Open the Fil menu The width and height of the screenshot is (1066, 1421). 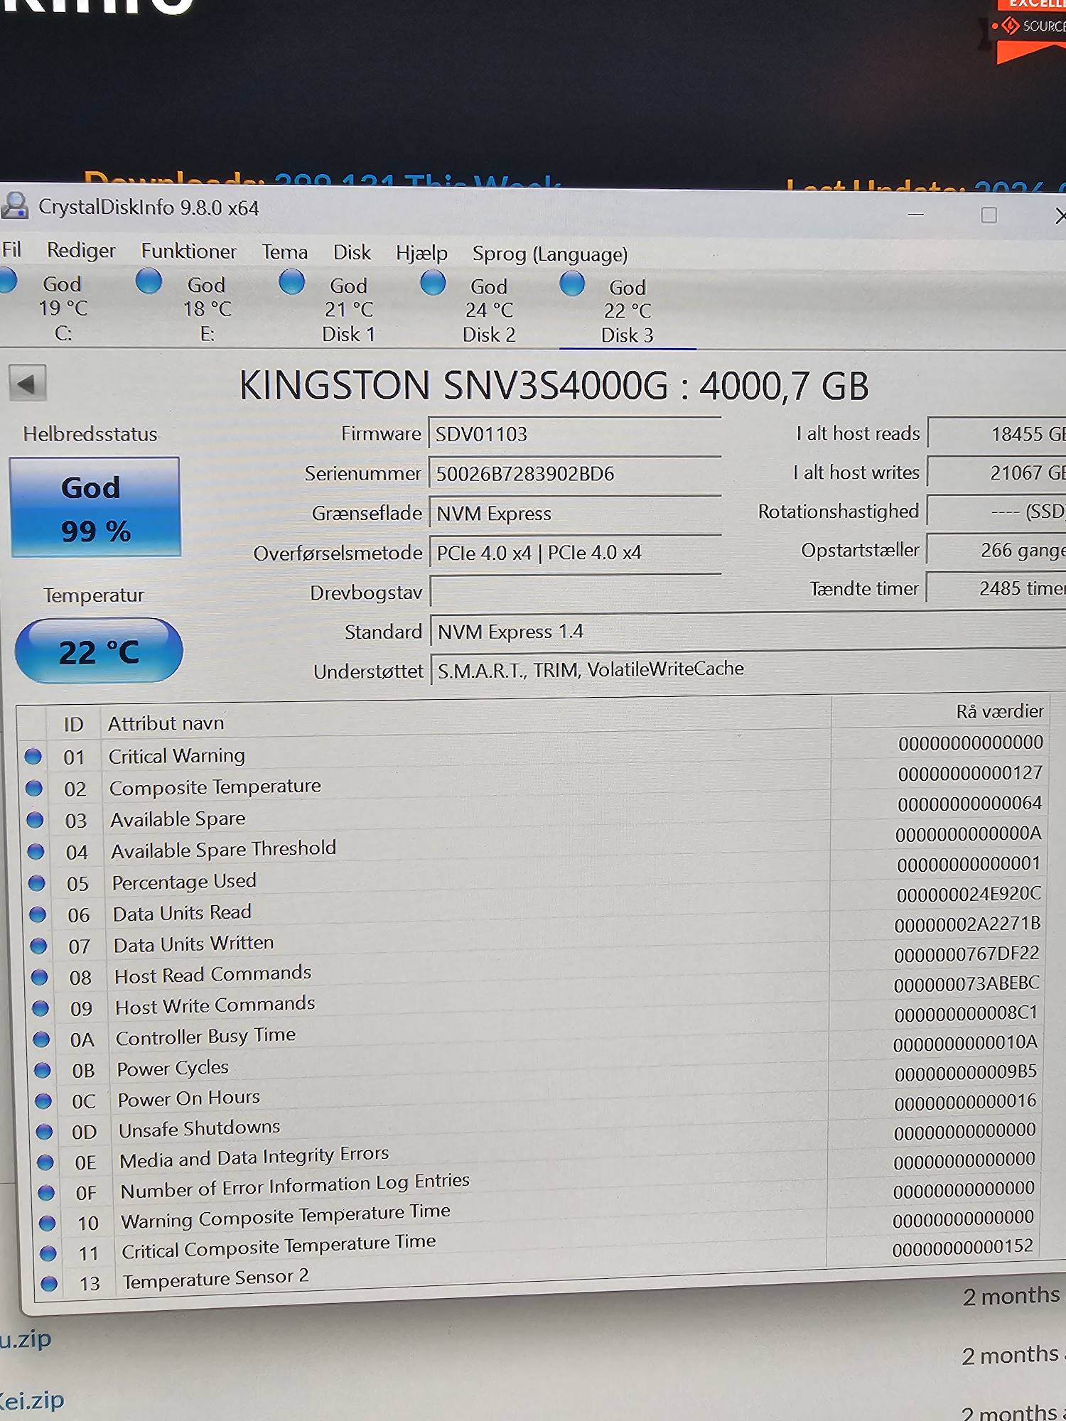(11, 250)
